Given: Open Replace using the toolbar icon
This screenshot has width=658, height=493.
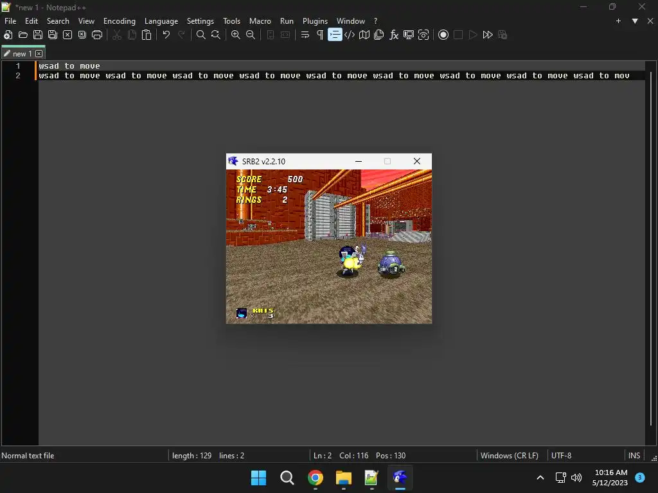Looking at the screenshot, I should 216,35.
